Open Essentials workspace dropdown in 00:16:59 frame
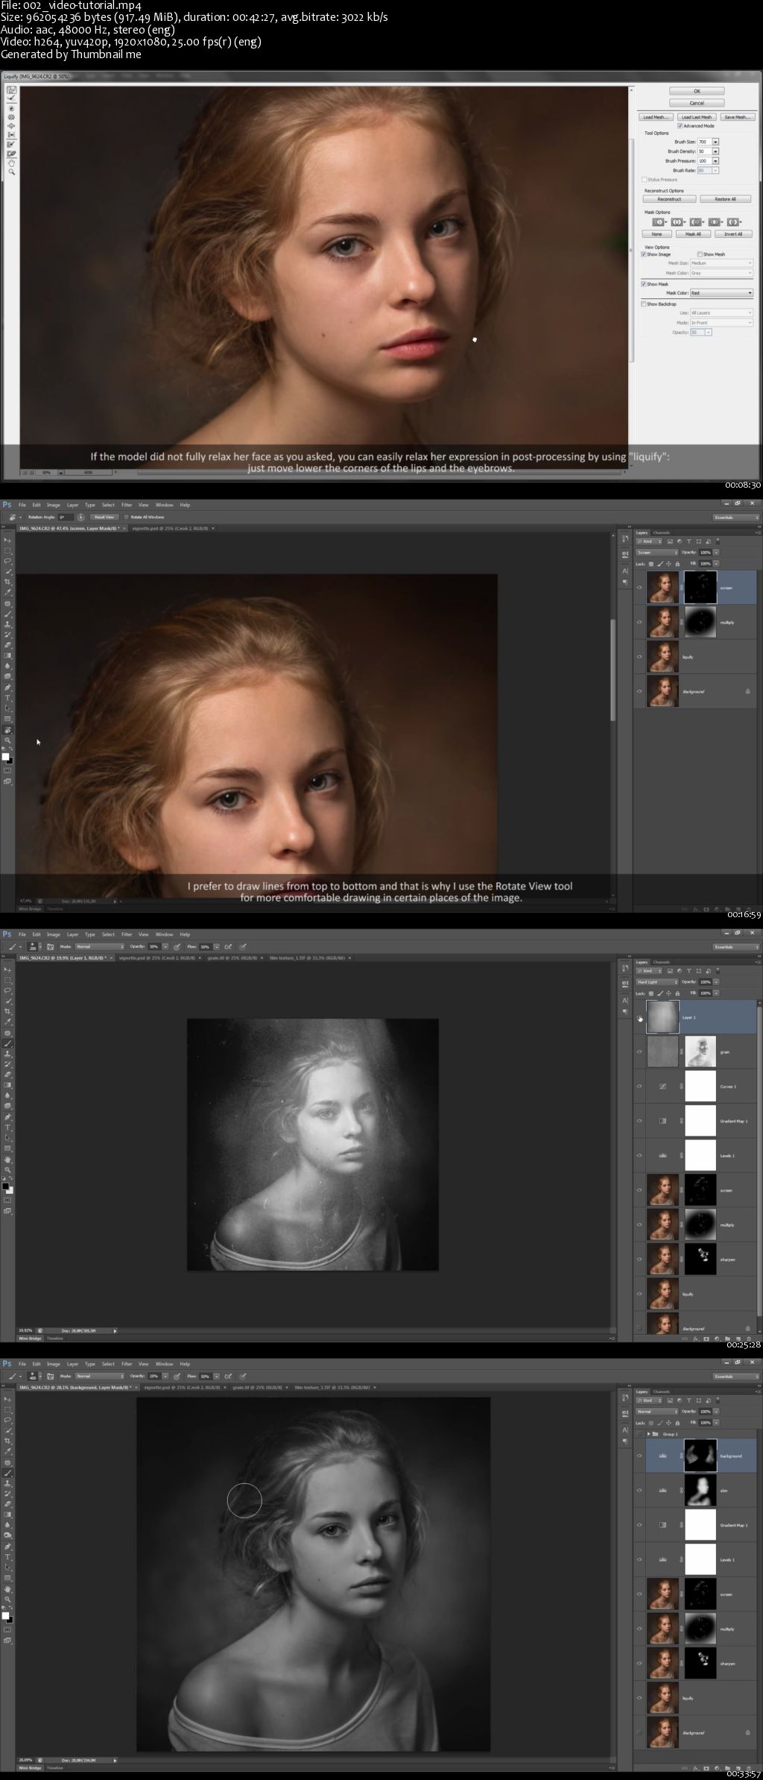 tap(736, 518)
